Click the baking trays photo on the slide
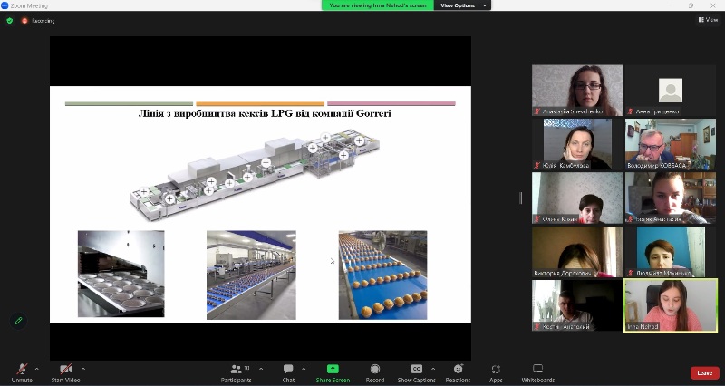This screenshot has height=386, width=725. pyautogui.click(x=121, y=274)
